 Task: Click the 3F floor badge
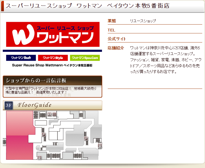(9, 105)
